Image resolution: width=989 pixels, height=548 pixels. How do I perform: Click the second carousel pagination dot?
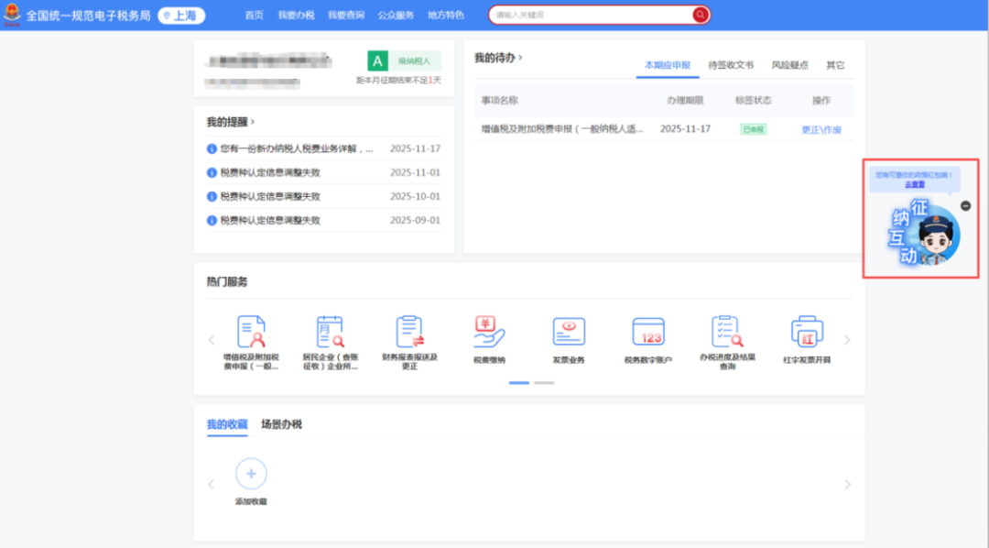pos(545,383)
